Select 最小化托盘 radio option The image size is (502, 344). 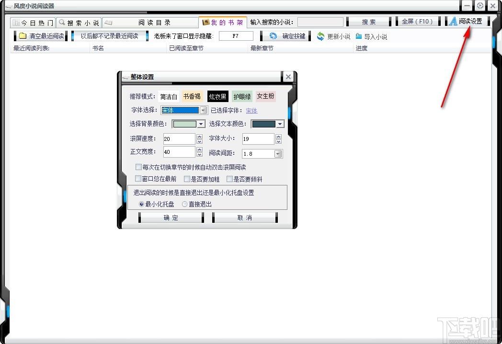point(141,204)
